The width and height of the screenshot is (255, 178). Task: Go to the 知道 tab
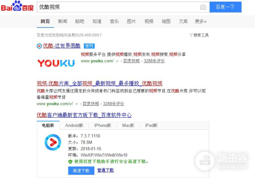[97, 21]
